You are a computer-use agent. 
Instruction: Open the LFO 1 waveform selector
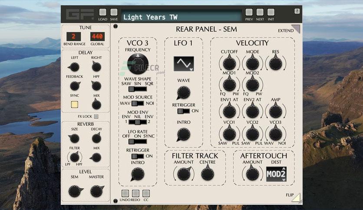pyautogui.click(x=184, y=64)
